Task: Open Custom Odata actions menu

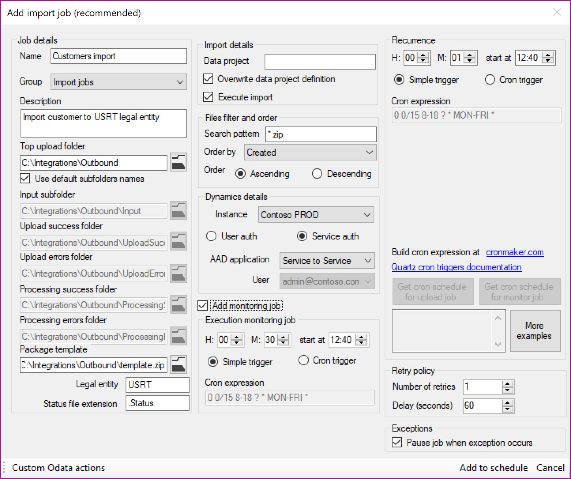Action: click(x=58, y=468)
